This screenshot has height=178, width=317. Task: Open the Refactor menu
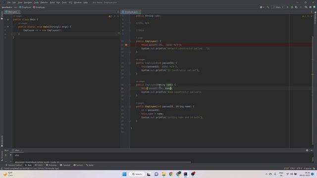[x=44, y=2]
